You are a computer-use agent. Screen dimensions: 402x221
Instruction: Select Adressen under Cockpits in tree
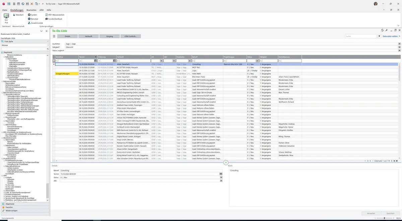11,179
